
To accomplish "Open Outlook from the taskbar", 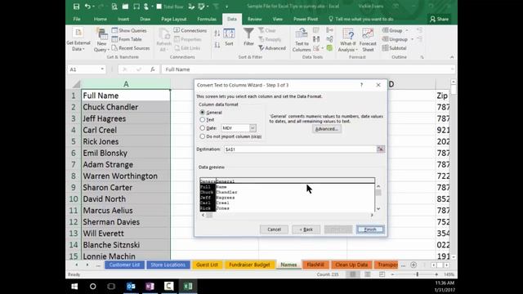I will pyautogui.click(x=131, y=286).
